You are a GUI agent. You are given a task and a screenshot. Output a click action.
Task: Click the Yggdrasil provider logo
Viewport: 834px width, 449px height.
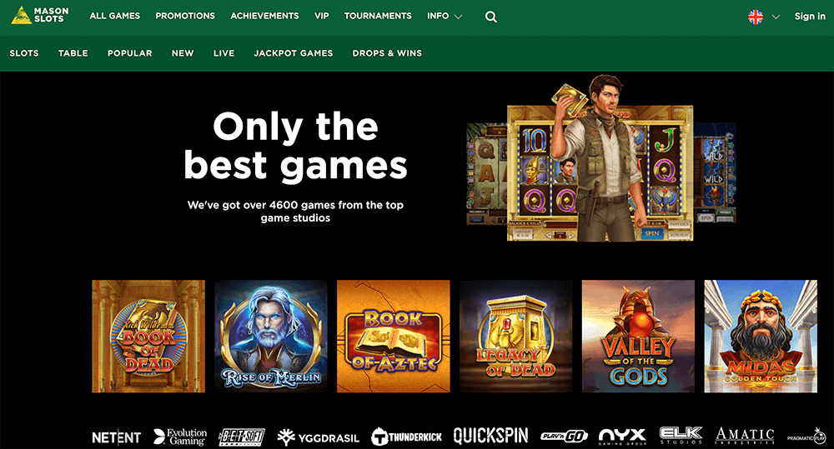point(318,437)
